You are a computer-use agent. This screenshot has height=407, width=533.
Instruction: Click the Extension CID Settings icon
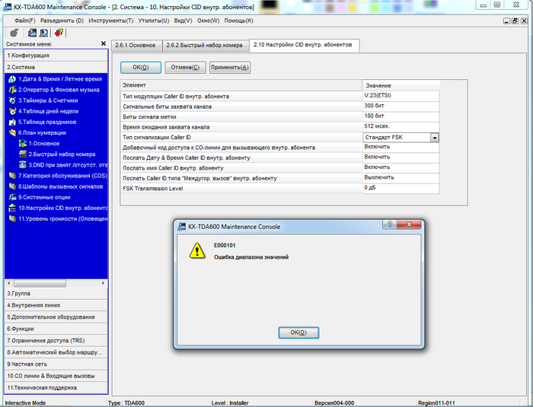coord(12,208)
